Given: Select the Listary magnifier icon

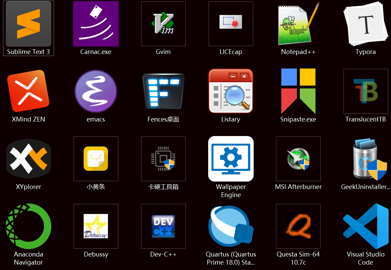Looking at the screenshot, I should pos(231,91).
